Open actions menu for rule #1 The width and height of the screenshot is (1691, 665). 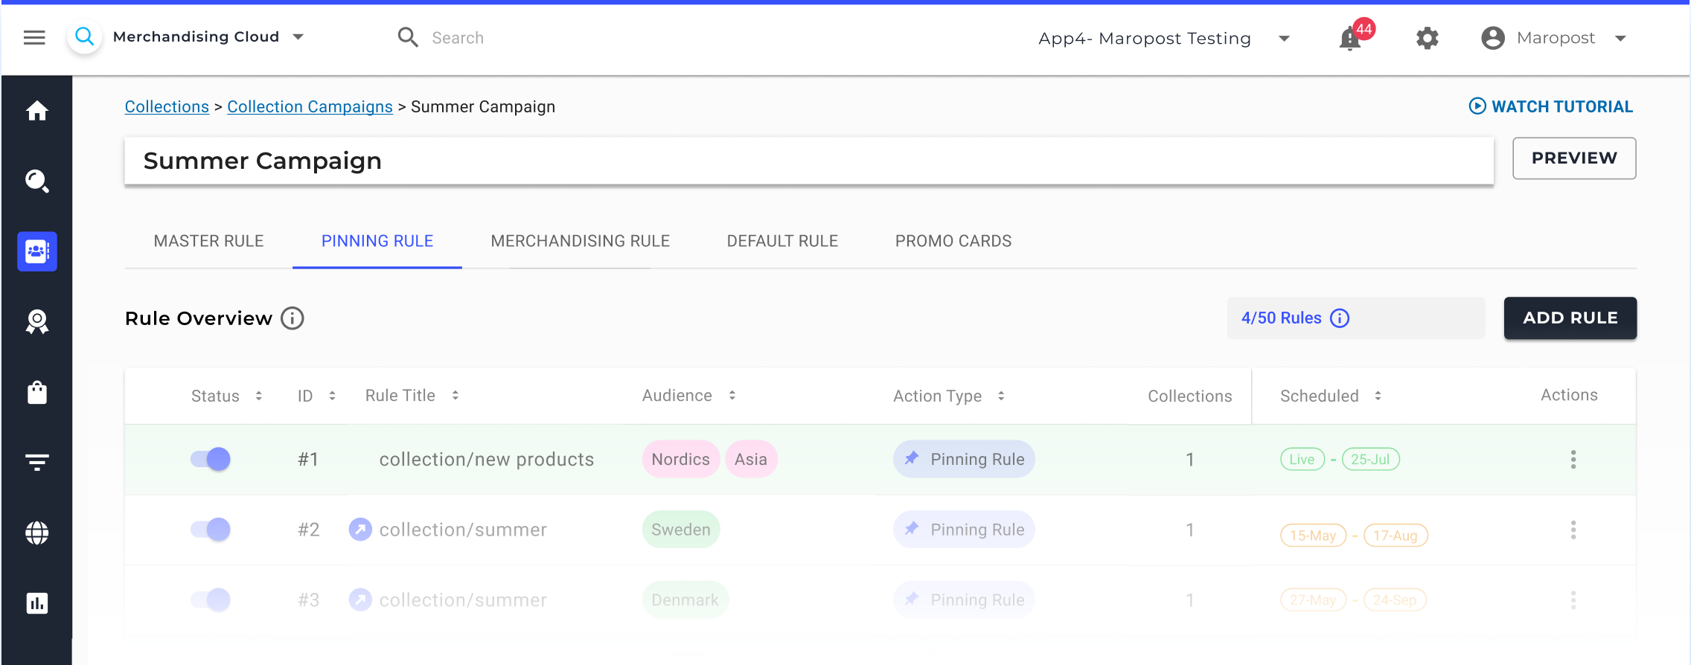pyautogui.click(x=1573, y=460)
